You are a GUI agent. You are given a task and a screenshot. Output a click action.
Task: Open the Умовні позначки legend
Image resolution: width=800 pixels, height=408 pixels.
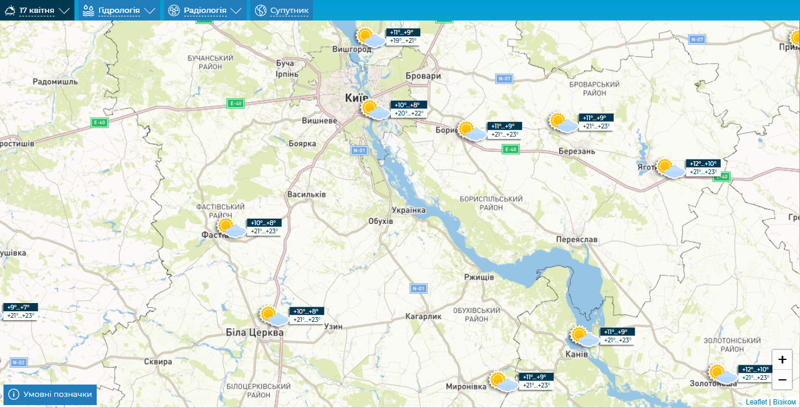(x=50, y=395)
